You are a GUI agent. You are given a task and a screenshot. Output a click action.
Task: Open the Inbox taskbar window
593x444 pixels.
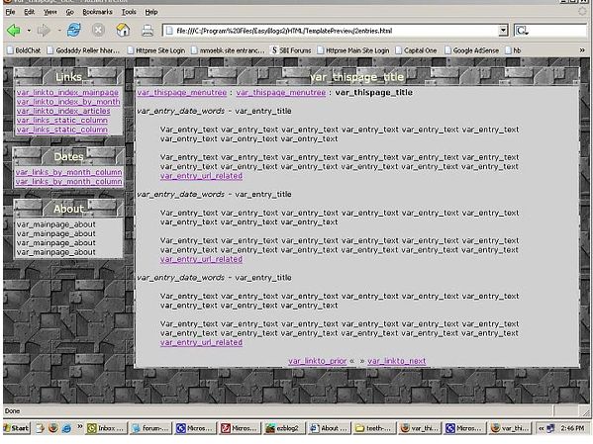pyautogui.click(x=106, y=428)
